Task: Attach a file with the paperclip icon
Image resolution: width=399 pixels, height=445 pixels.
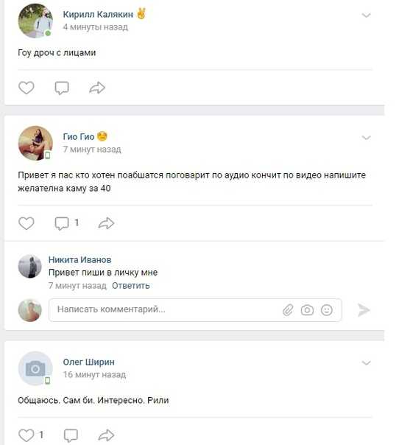Action: [x=288, y=310]
